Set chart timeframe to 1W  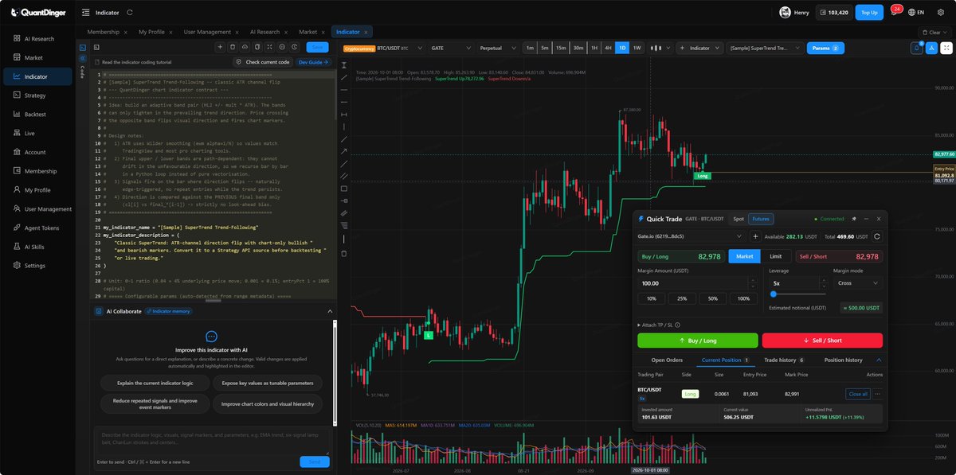637,48
